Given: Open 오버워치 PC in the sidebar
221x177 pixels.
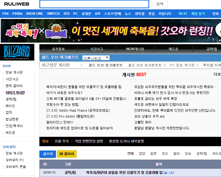Looking at the screenshot, I should [x=15, y=160].
